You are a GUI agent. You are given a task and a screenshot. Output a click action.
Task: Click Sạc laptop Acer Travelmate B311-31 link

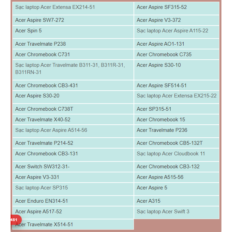(70, 65)
